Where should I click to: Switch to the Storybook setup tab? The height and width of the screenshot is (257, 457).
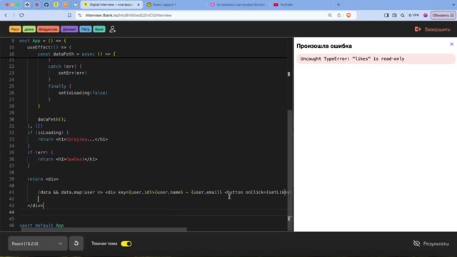[238, 5]
